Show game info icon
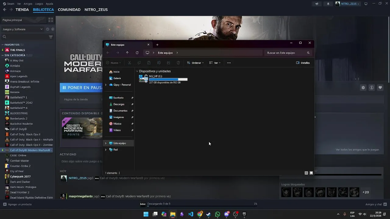The height and width of the screenshot is (219, 390). coord(372,88)
